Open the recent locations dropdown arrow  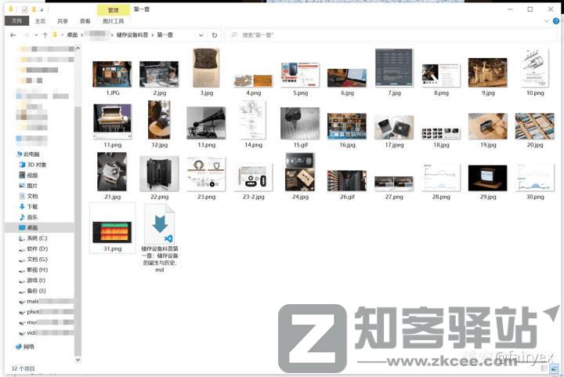point(36,35)
